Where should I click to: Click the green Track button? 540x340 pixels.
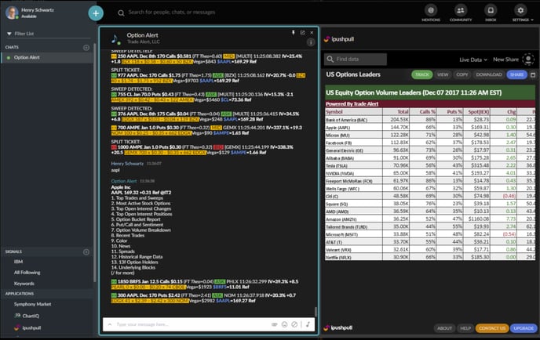click(x=422, y=74)
